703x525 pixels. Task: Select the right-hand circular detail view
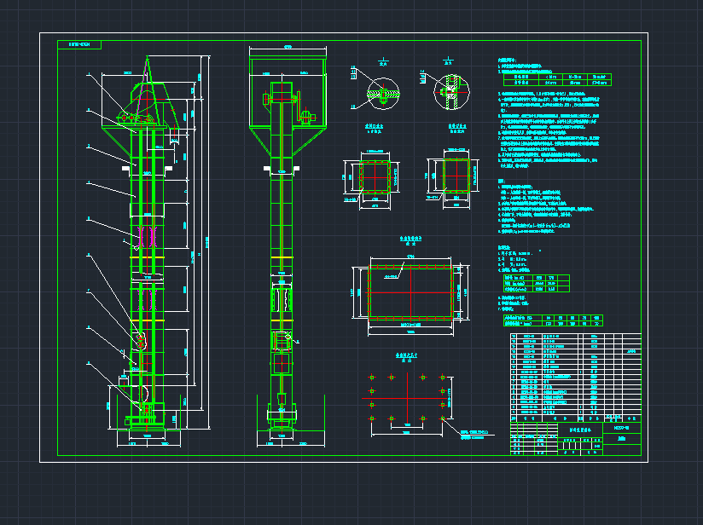(450, 91)
